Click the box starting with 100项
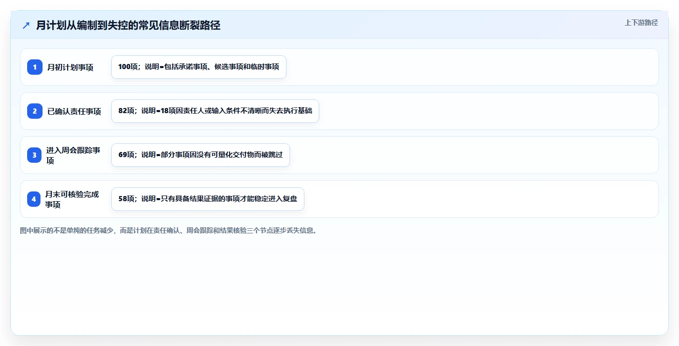This screenshot has height=346, width=679. point(199,67)
